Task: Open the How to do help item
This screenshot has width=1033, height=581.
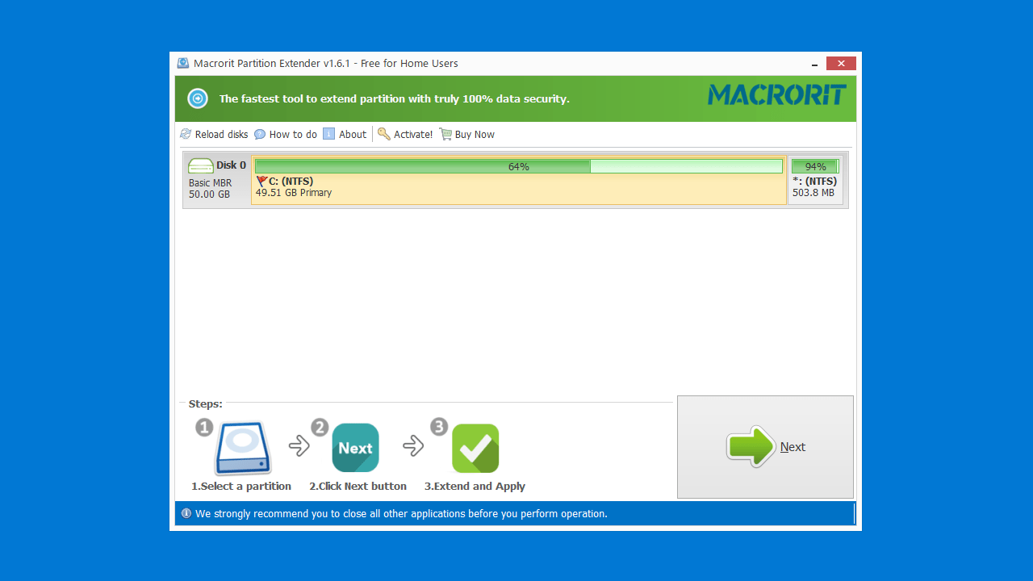Action: click(293, 135)
